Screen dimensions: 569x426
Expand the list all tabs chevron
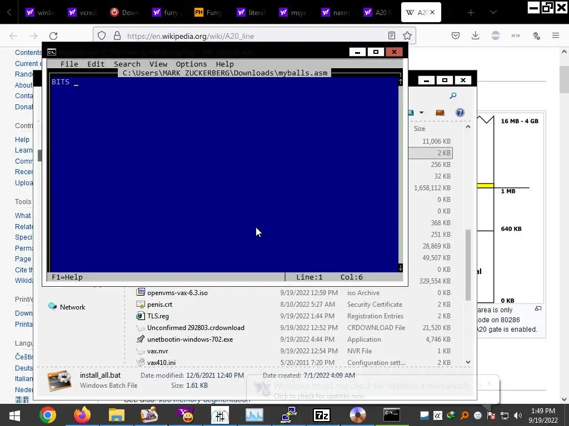(x=493, y=13)
